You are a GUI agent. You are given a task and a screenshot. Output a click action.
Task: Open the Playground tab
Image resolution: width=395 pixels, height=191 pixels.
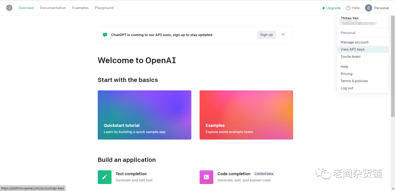(x=104, y=8)
